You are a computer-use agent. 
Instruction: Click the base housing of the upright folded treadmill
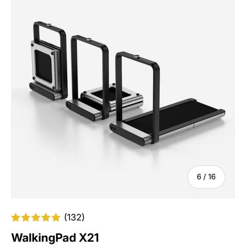coord(46,92)
